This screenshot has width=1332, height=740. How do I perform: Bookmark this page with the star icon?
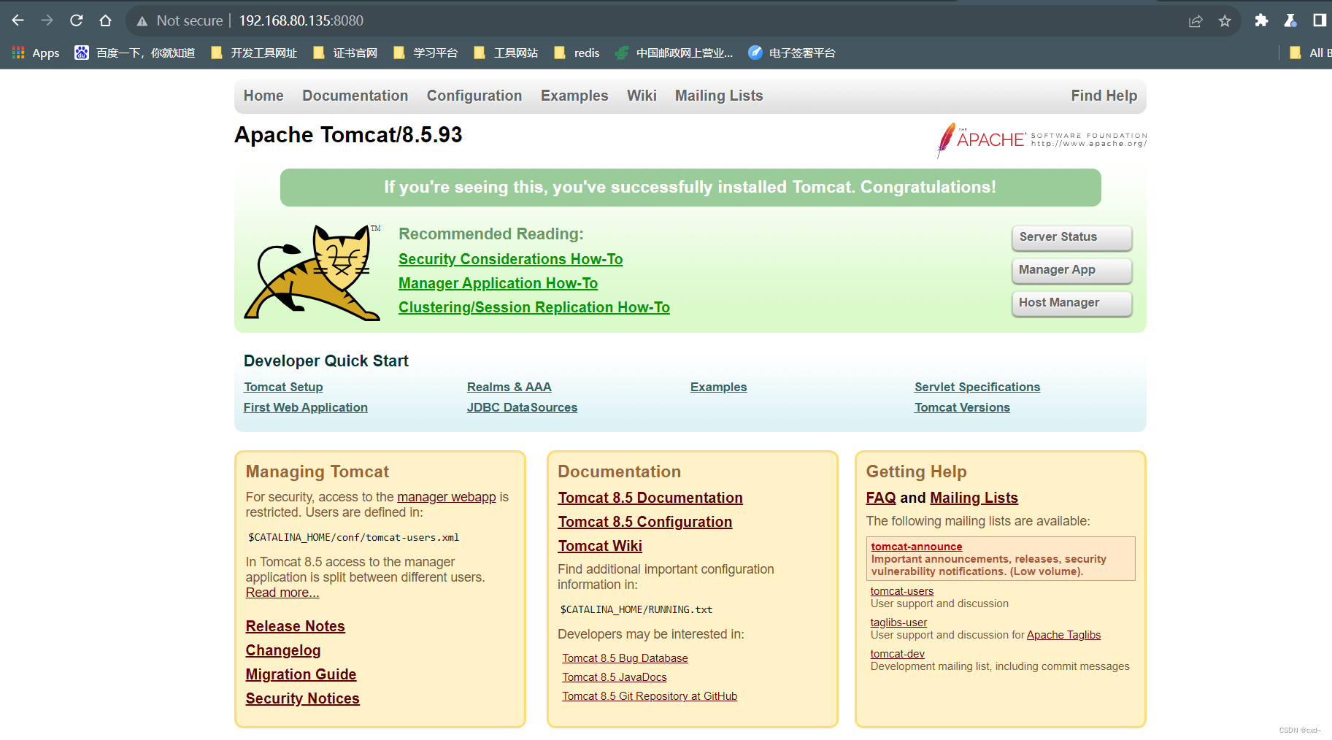[x=1225, y=21]
